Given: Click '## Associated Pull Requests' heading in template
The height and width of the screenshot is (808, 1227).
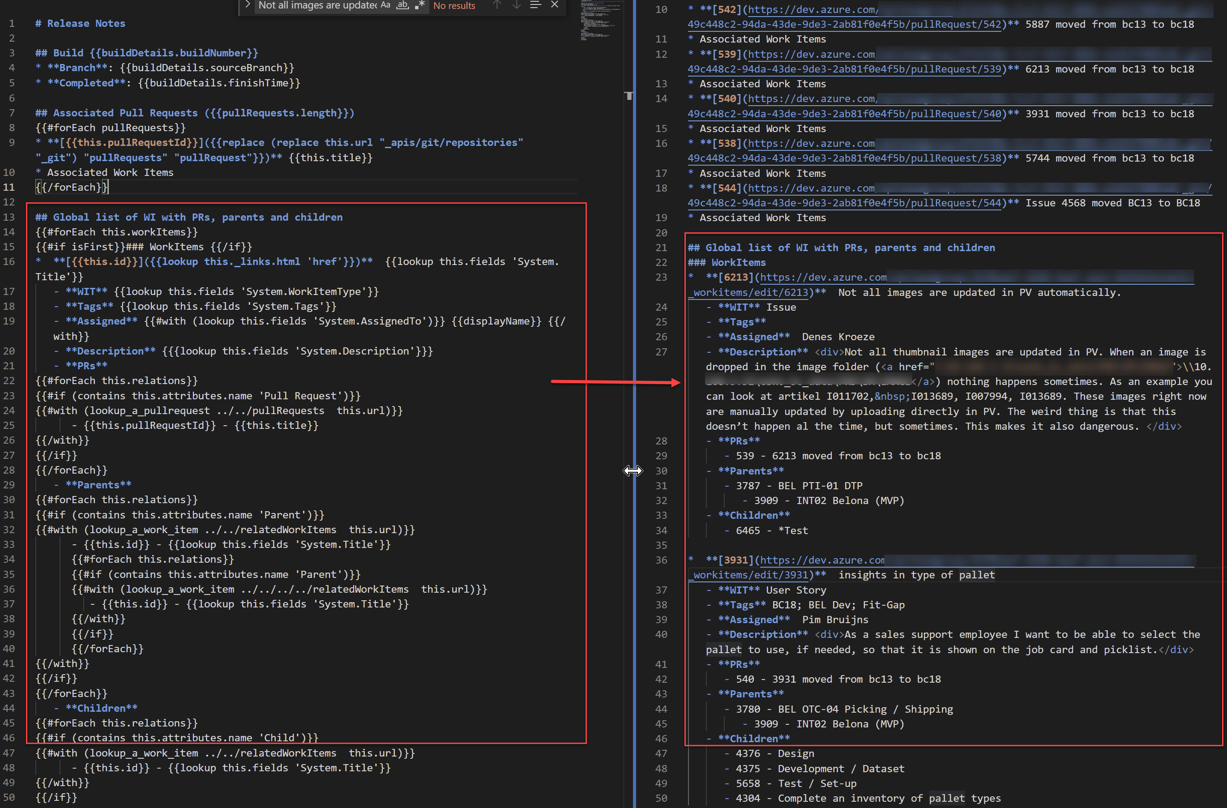Looking at the screenshot, I should (194, 113).
